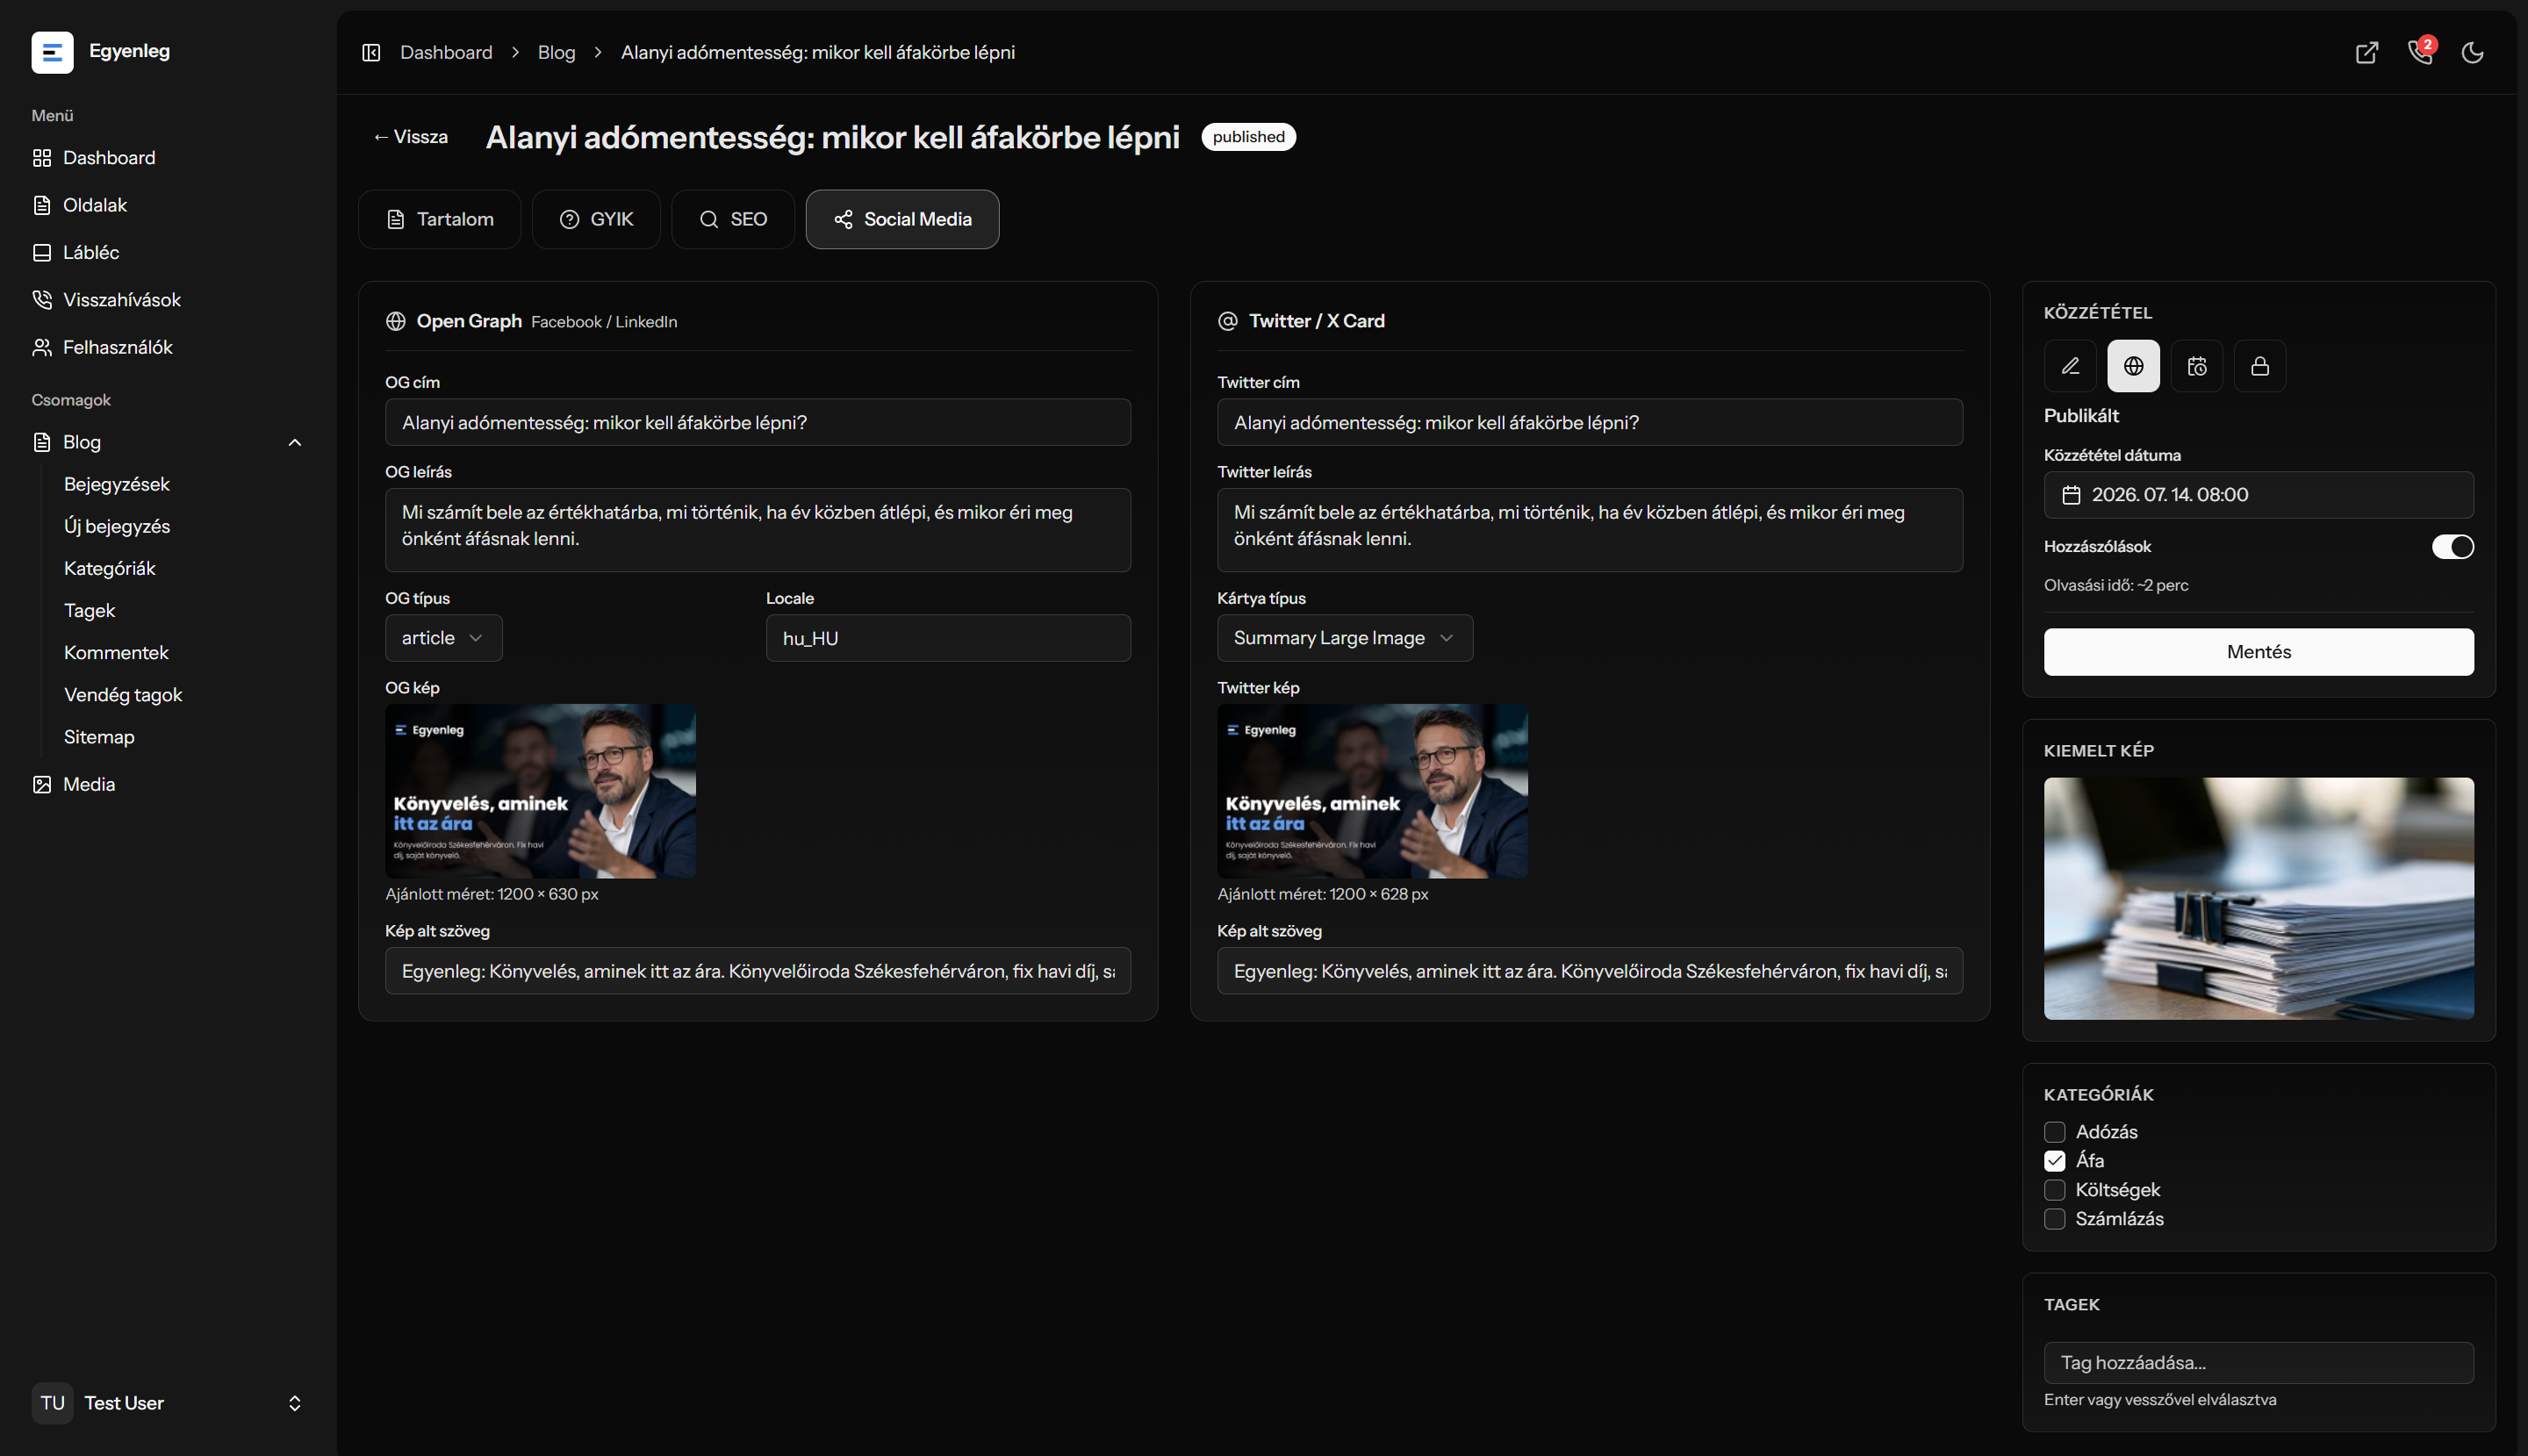Toggle the sidebar panel icon
This screenshot has height=1456, width=2528.
371,52
